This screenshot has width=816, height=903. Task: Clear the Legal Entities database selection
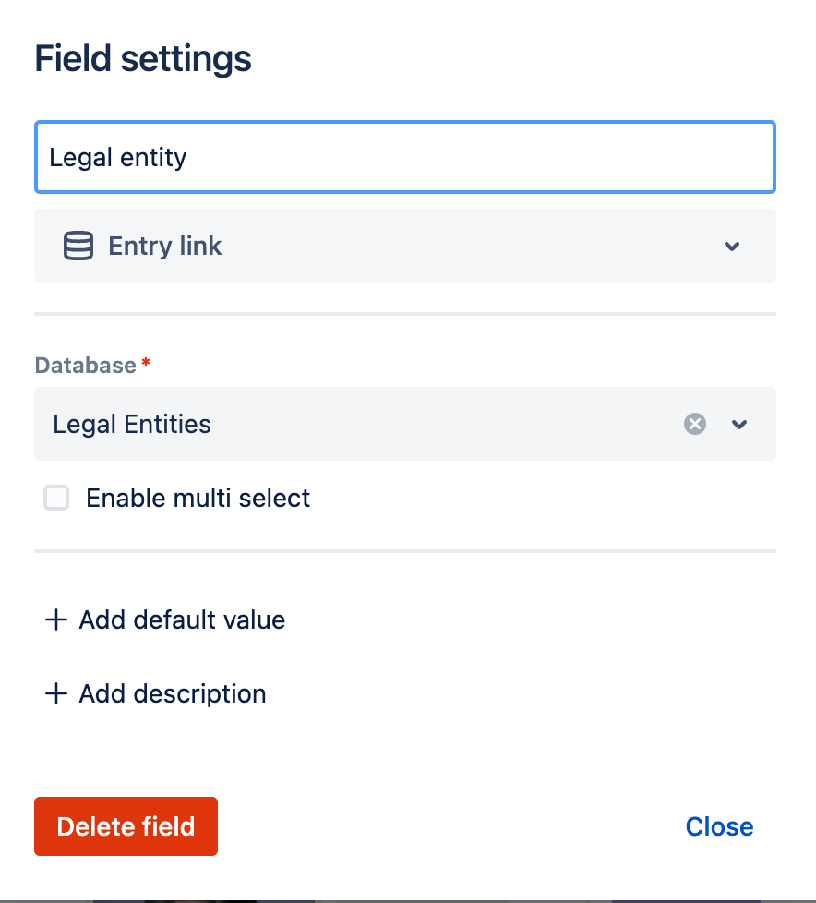pyautogui.click(x=694, y=424)
